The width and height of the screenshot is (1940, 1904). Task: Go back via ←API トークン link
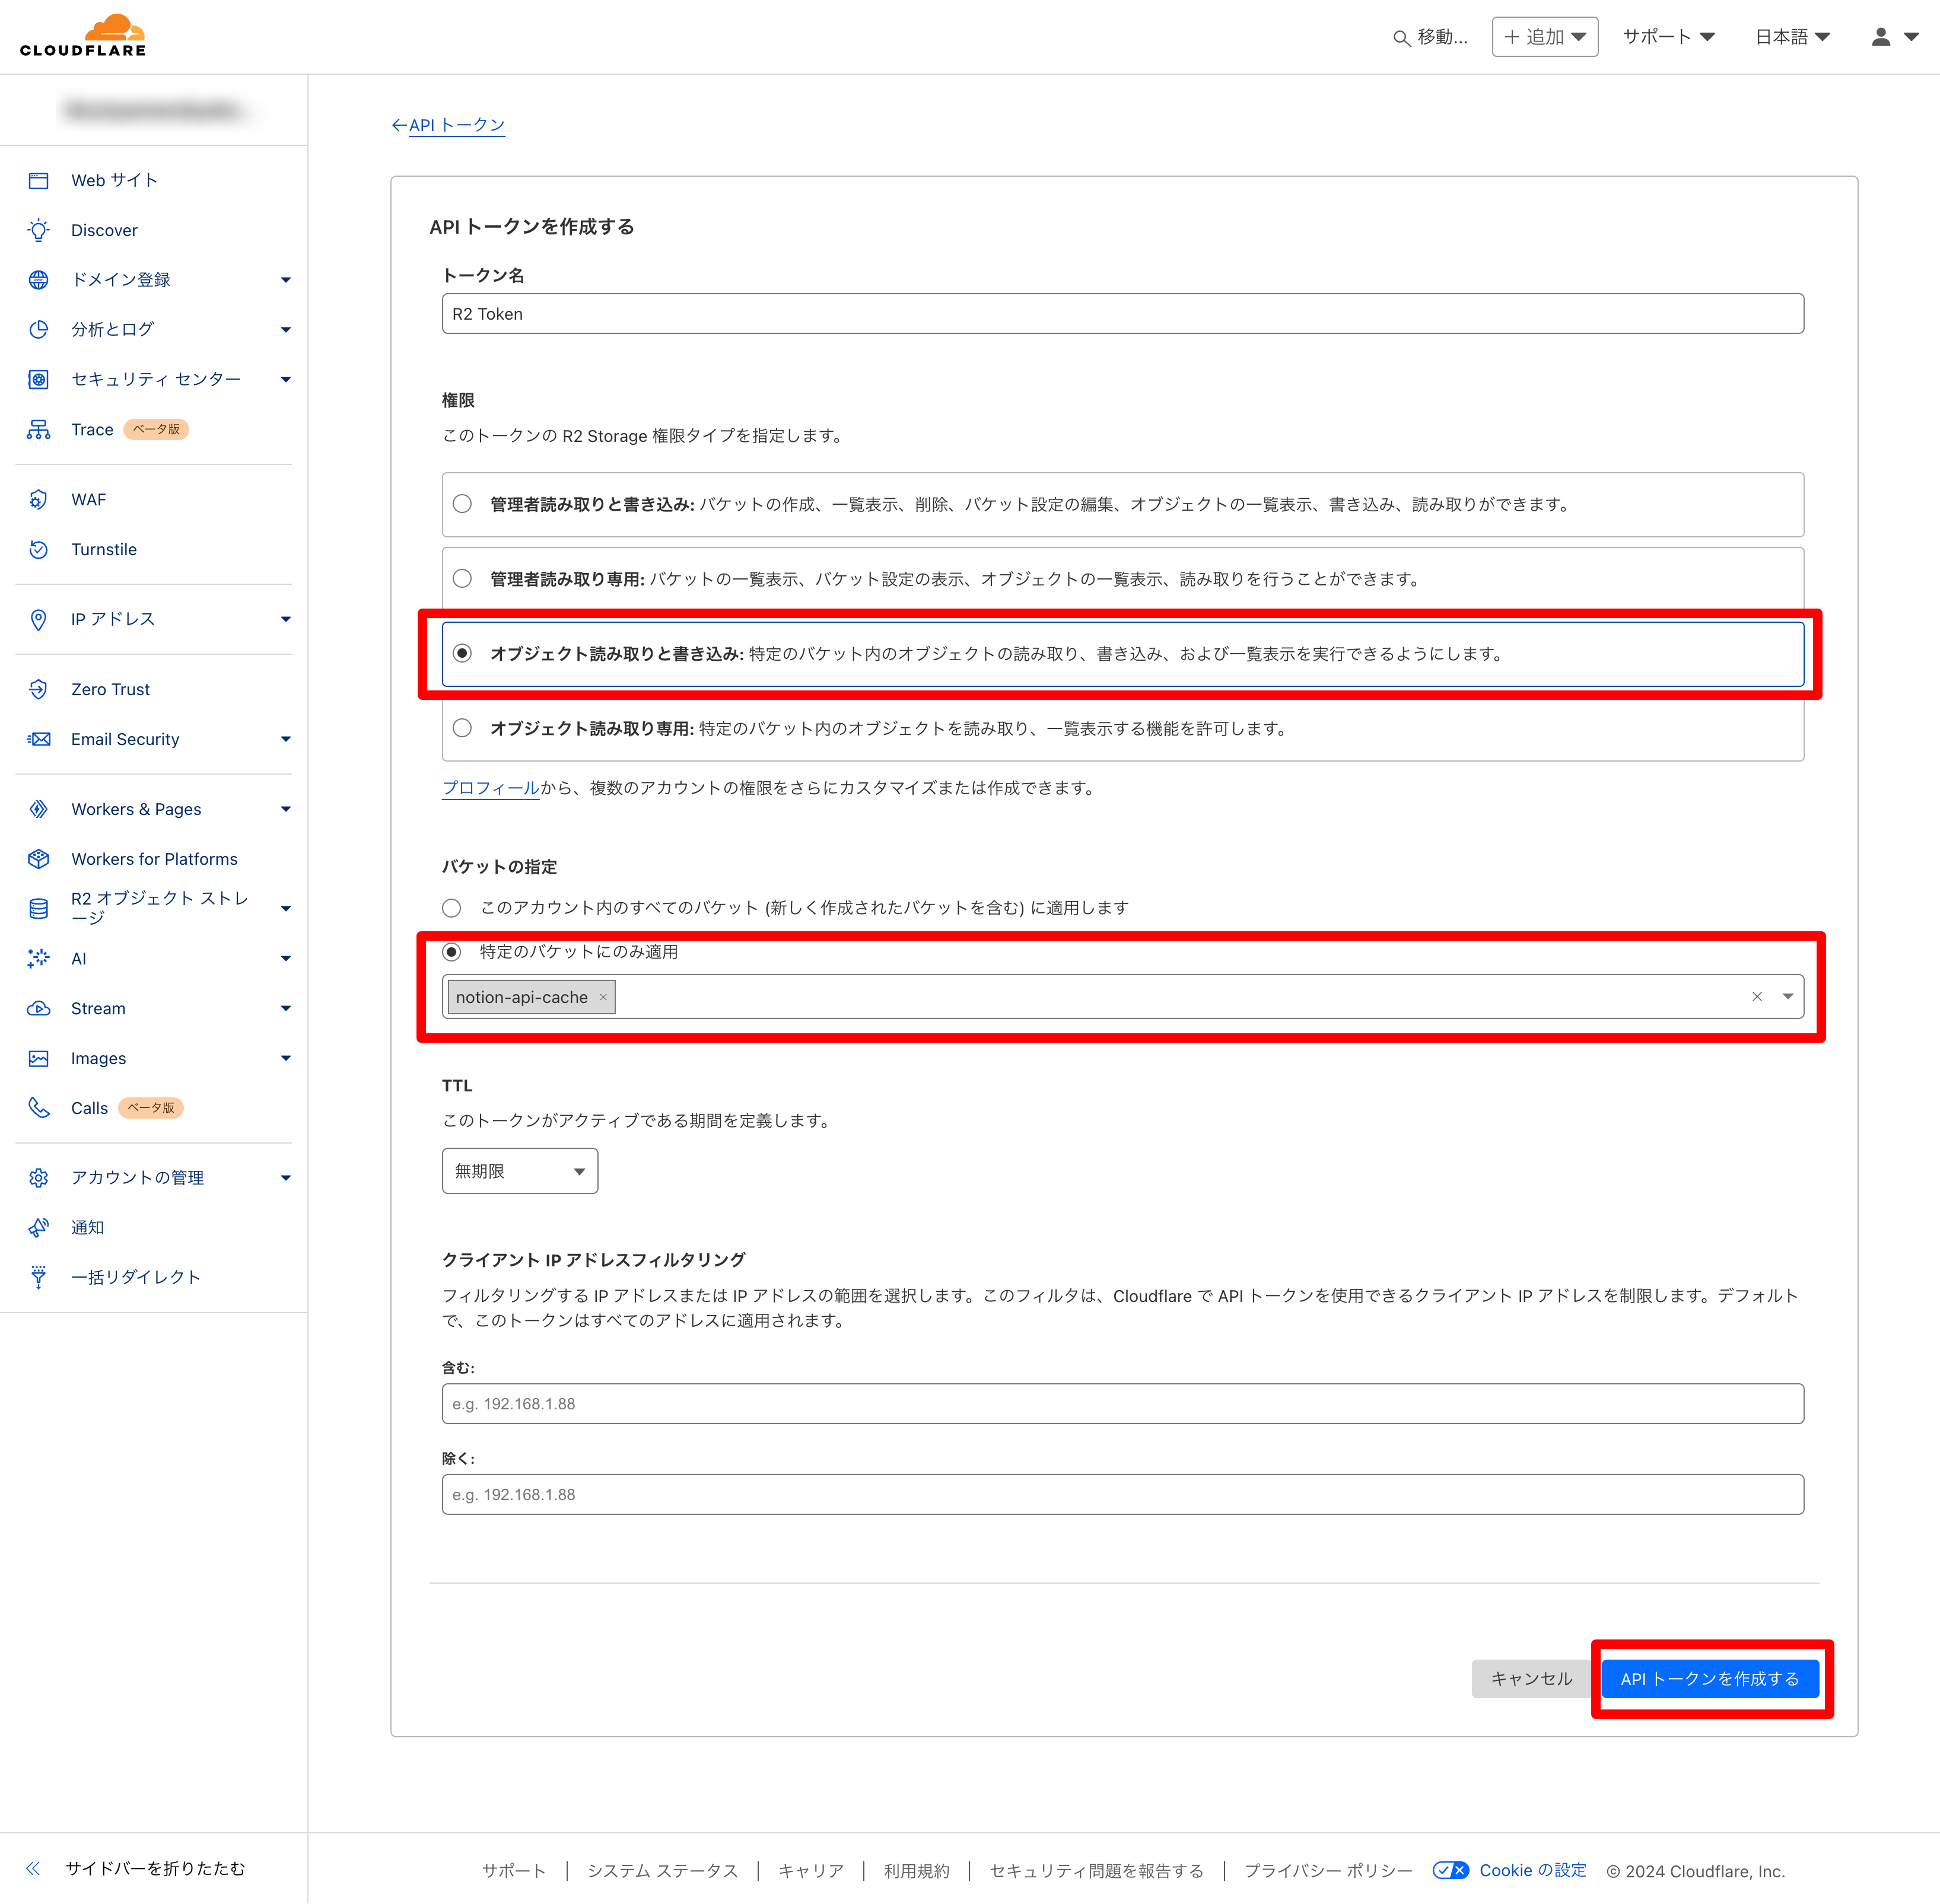(448, 126)
